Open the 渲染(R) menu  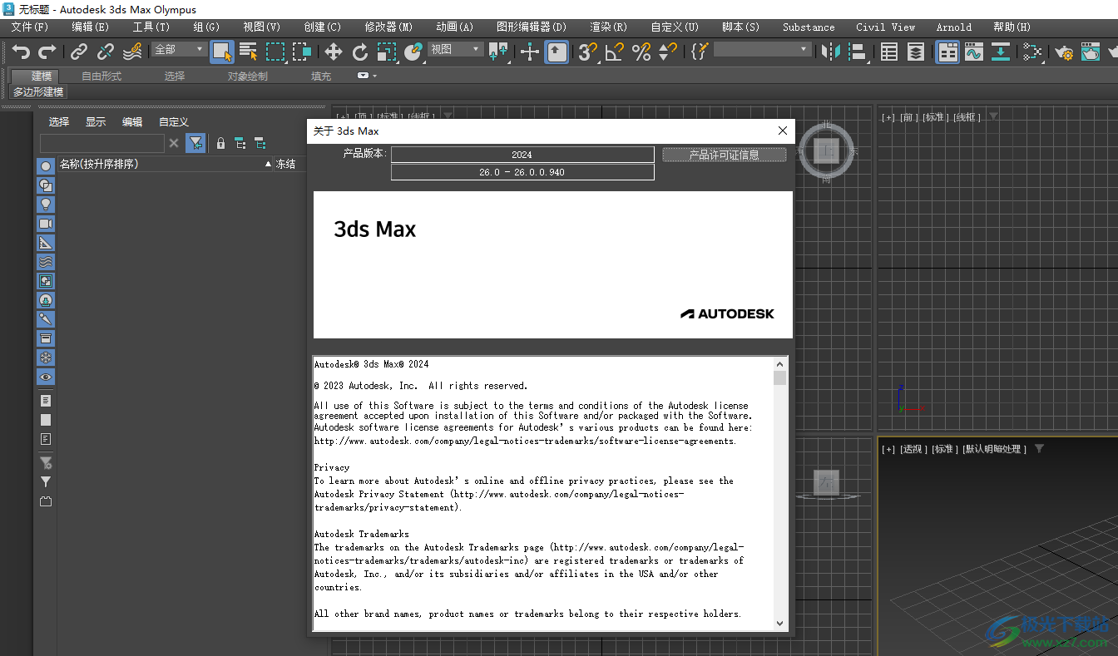click(x=607, y=27)
